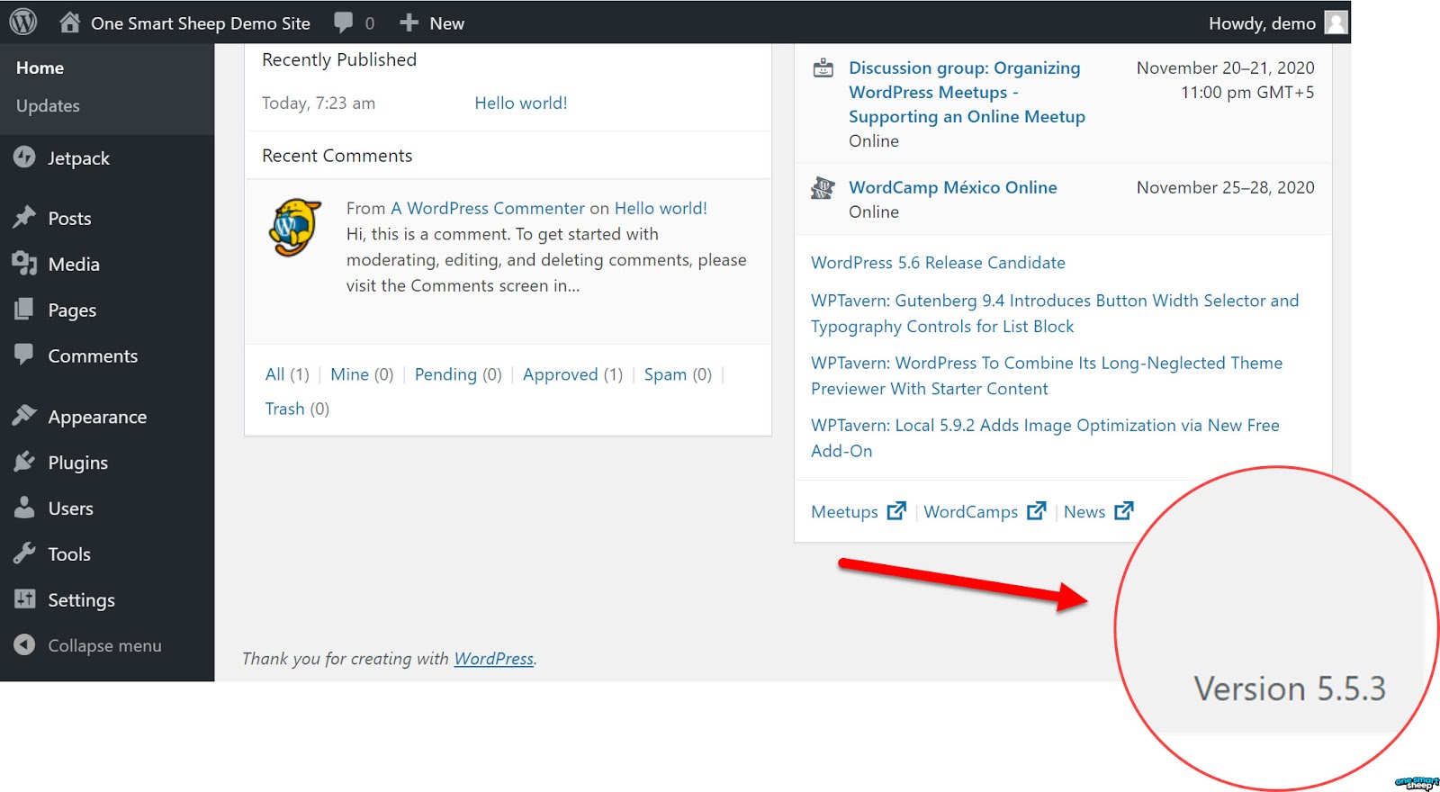Open the Pages menu label
1440x792 pixels.
click(x=72, y=310)
